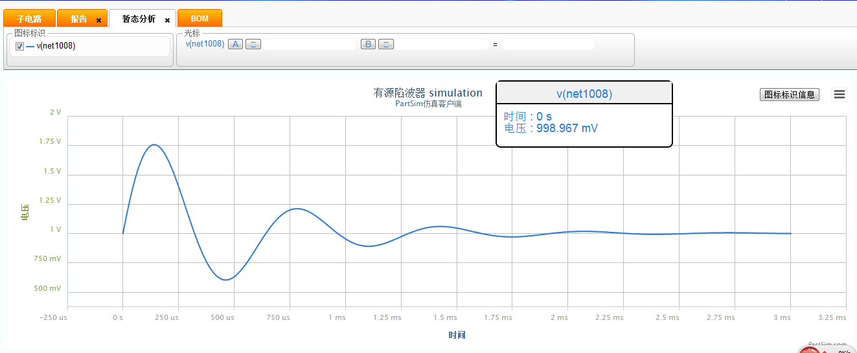857x353 pixels.
Task: Click the first waveform peak near 1.75 V
Action: click(x=154, y=144)
